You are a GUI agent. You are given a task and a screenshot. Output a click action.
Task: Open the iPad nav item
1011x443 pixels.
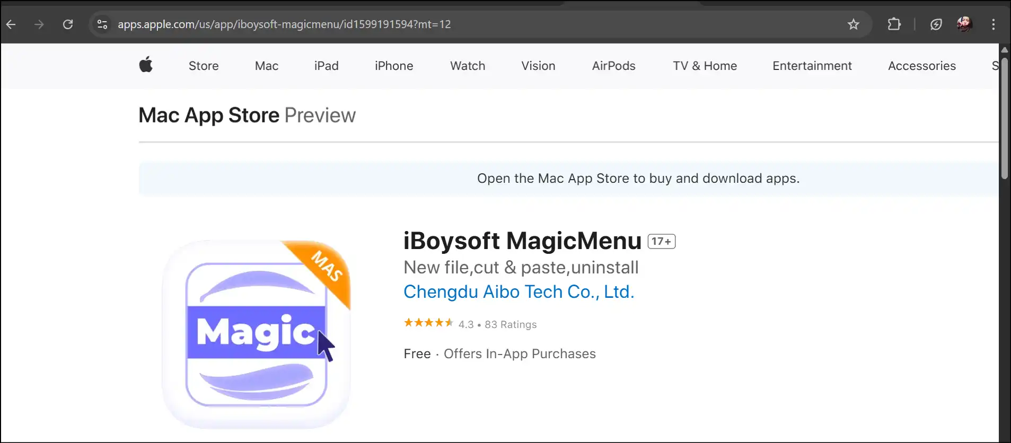[327, 66]
